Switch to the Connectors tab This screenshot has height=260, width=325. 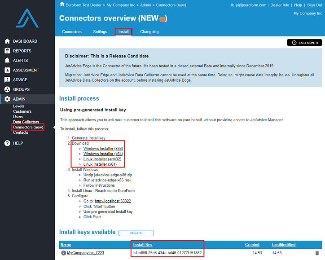tap(72, 32)
